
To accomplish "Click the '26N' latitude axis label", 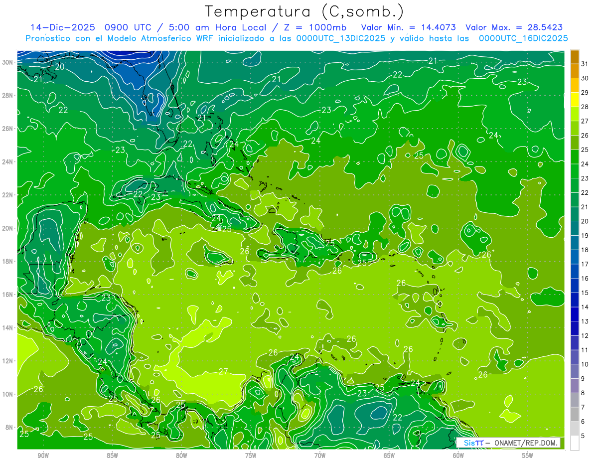I will click(7, 129).
